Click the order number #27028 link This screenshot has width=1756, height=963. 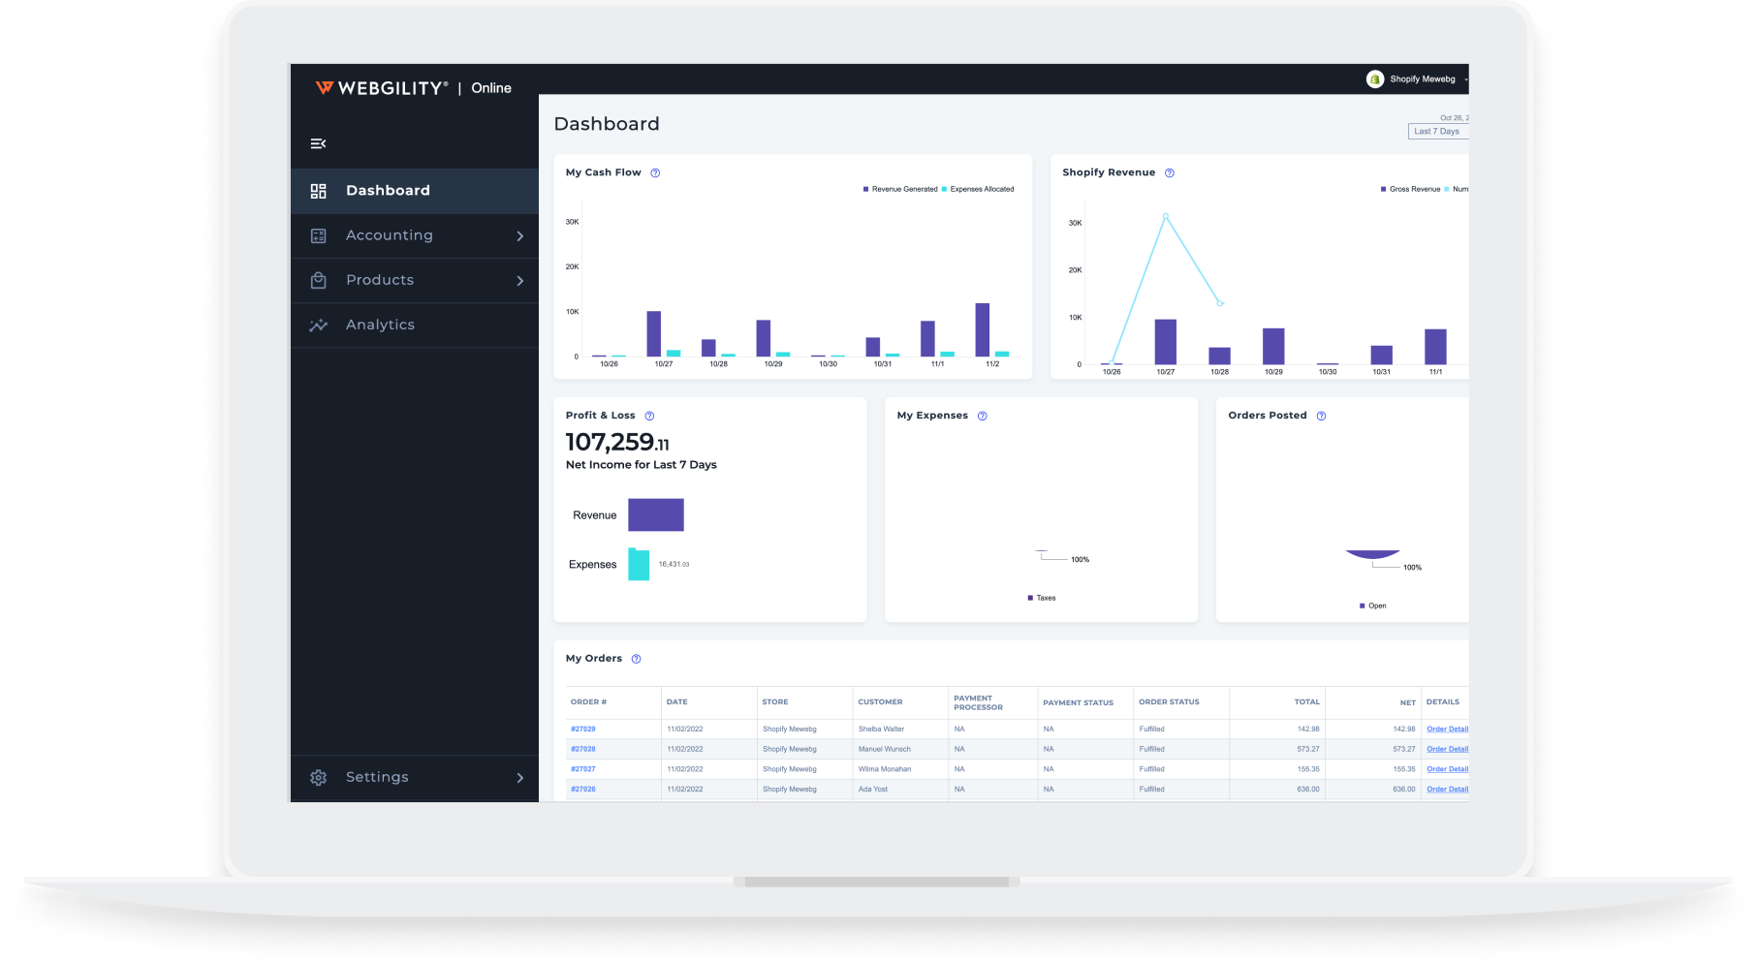pos(583,749)
